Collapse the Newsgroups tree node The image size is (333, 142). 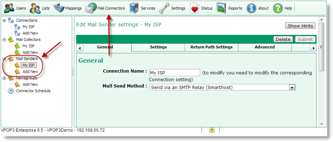tap(4, 78)
